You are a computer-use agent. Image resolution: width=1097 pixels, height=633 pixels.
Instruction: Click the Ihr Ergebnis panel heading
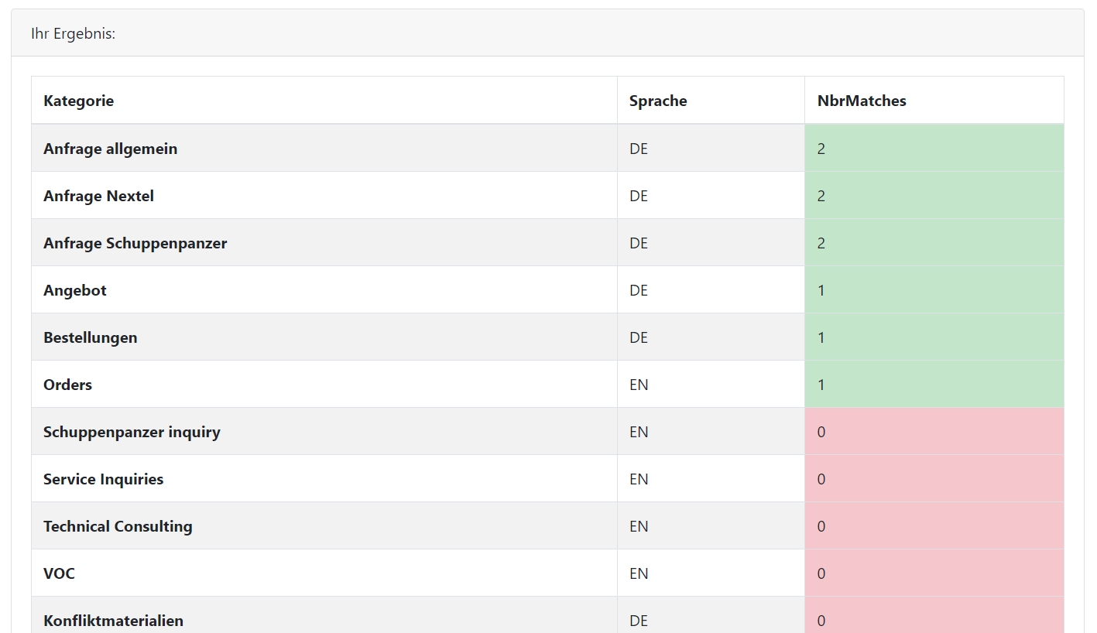tap(74, 34)
